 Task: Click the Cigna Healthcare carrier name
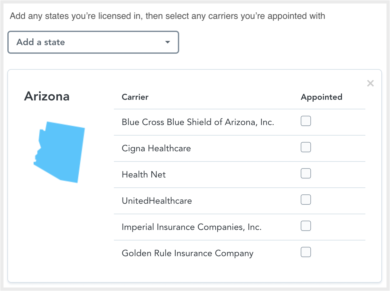click(156, 148)
